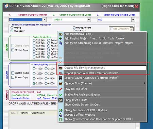Open the Output Container dropdown arrow
The image size is (153, 129).
[x=45, y=20]
